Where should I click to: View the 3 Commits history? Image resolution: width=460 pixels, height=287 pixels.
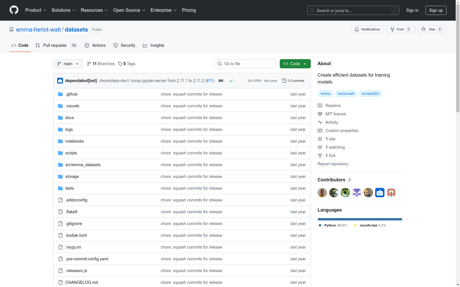point(293,81)
